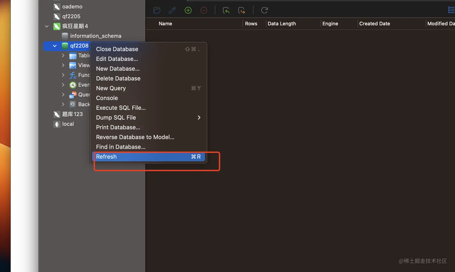Choose New Query from context menu
The width and height of the screenshot is (455, 272).
click(x=148, y=88)
